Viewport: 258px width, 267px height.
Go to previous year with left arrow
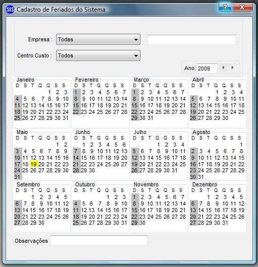(223, 68)
